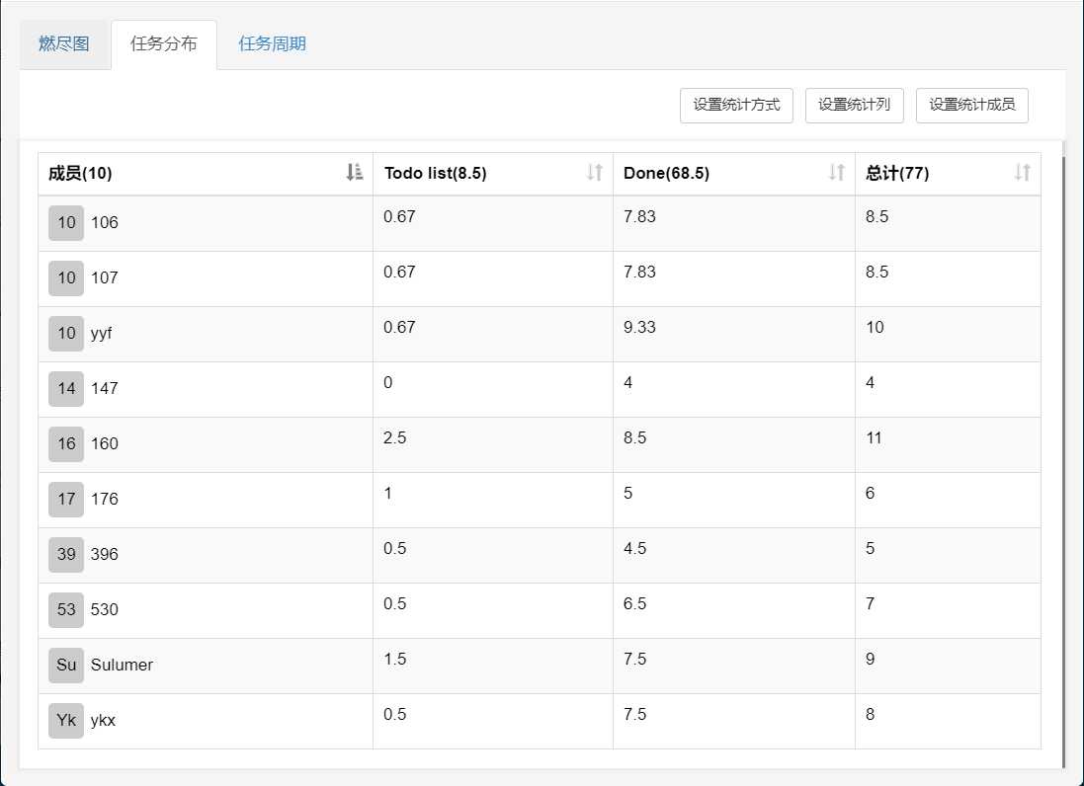
Task: Sort by 总计 column icon
Action: (x=1022, y=173)
